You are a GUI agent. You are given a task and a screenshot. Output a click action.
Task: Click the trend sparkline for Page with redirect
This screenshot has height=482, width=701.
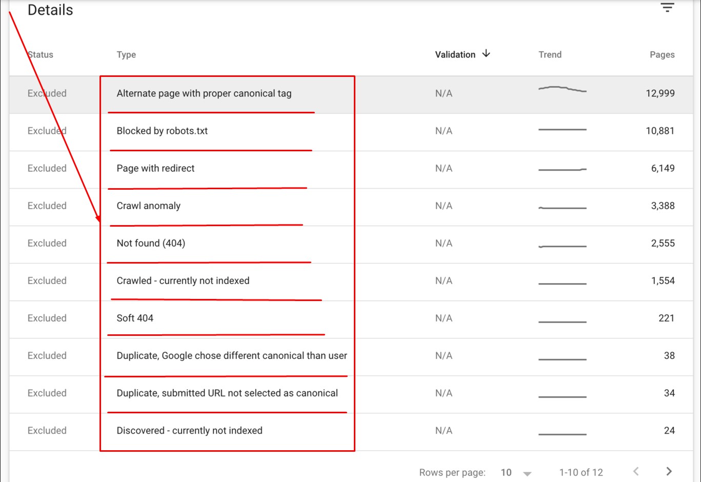(x=562, y=169)
